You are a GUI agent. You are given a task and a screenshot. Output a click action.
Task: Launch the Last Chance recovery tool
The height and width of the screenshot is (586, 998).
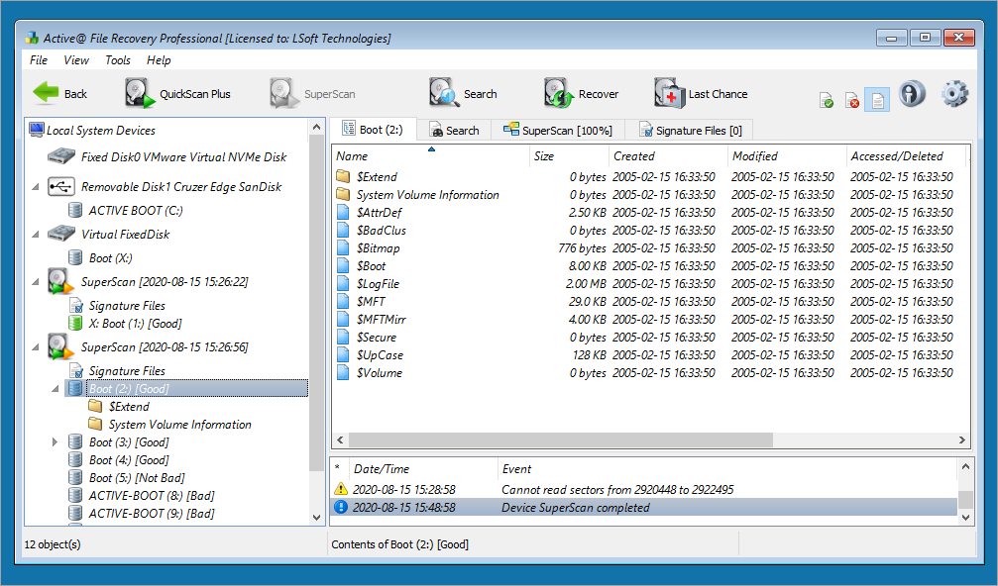pos(701,93)
